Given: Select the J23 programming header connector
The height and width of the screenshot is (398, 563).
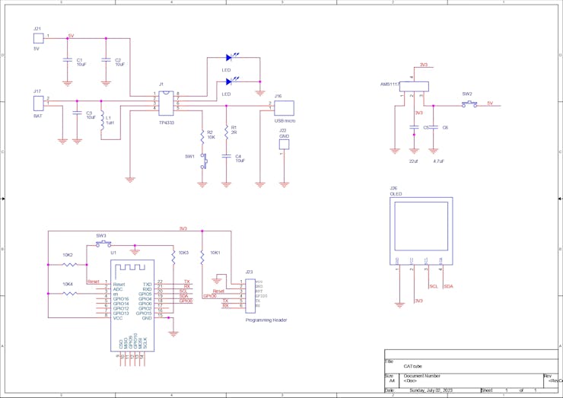Looking at the screenshot, I should point(250,296).
